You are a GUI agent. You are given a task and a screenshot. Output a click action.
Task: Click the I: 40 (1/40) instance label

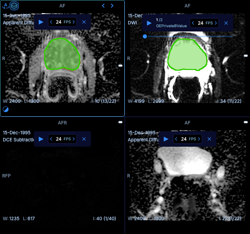[105, 218]
